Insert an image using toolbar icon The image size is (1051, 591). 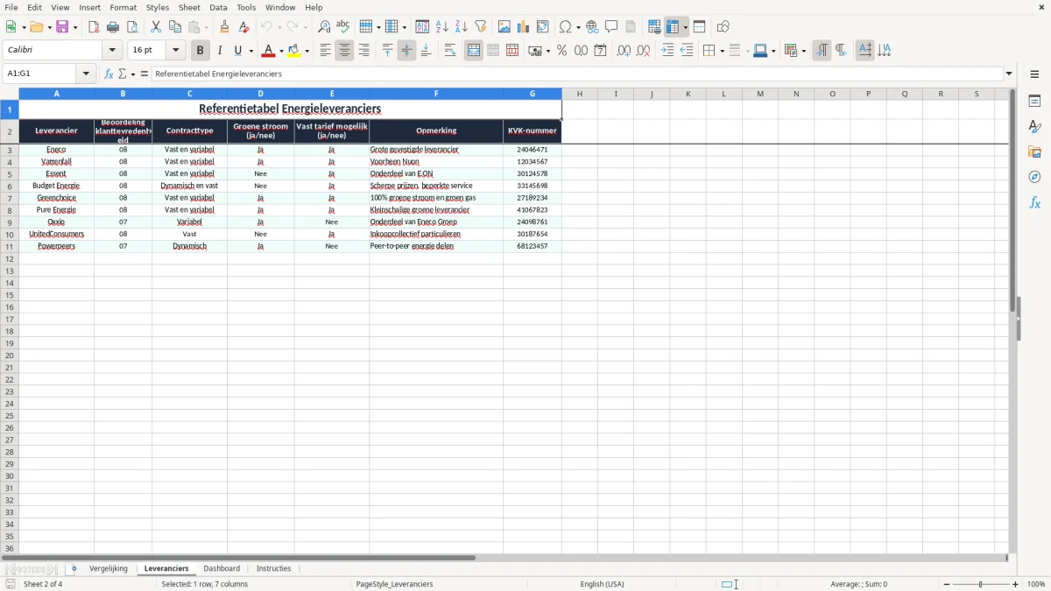coord(504,27)
